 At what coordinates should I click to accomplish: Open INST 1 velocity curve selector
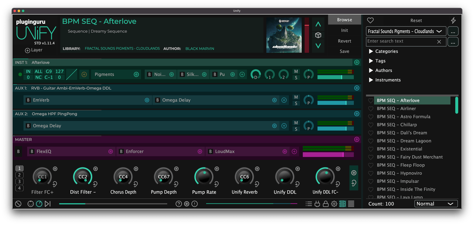click(x=71, y=75)
